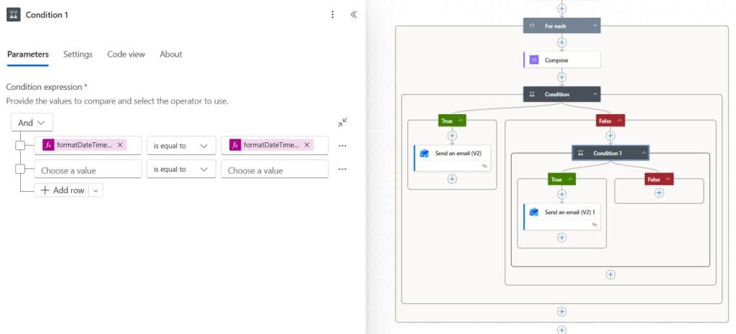Add an action above Send an email (V2)
This screenshot has height=334, width=736.
(452, 136)
